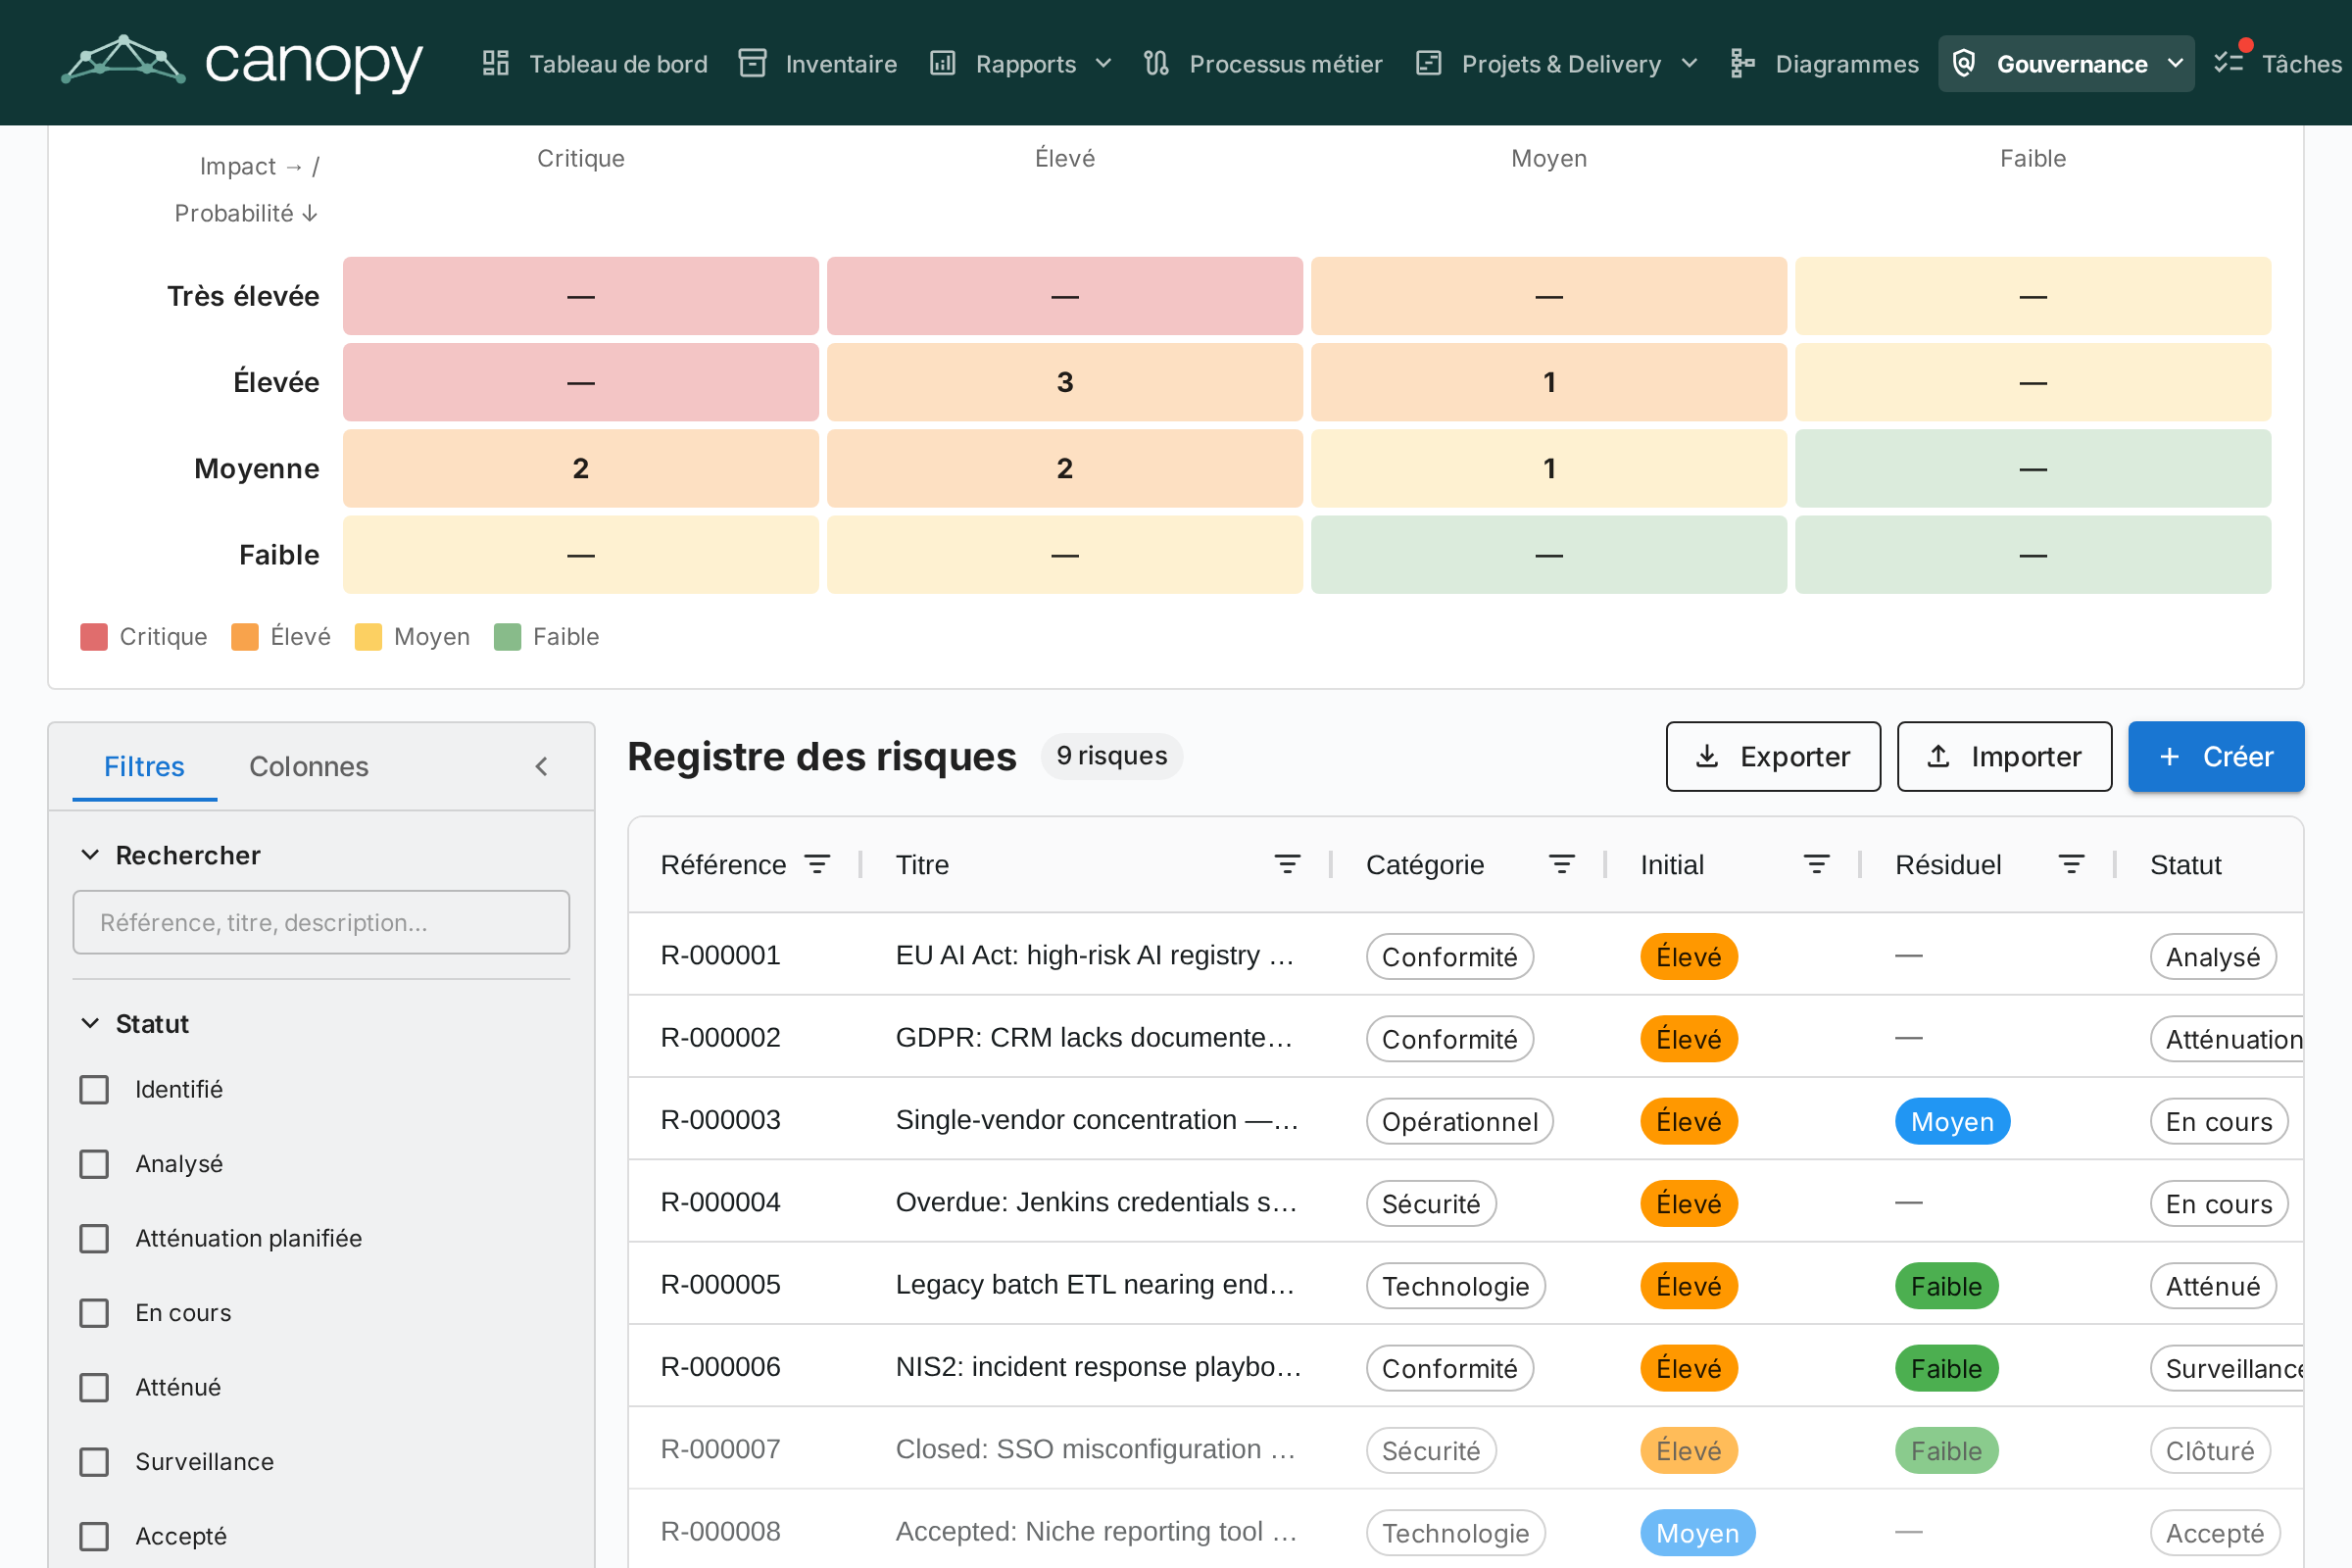Viewport: 2352px width, 1568px height.
Task: Expand the Rapports dropdown chevron
Action: pos(1104,64)
